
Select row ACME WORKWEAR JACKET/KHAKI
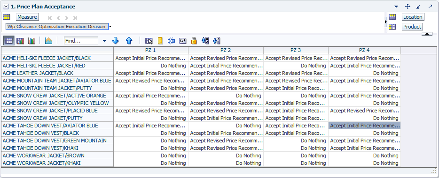click(57, 163)
